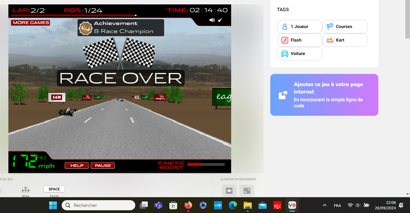Select the 1 Joueur tag

tap(299, 27)
